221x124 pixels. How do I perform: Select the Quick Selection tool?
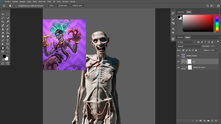[7, 18]
